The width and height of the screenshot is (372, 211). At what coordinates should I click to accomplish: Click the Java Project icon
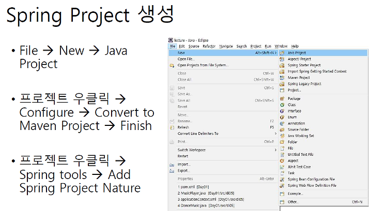tap(282, 53)
